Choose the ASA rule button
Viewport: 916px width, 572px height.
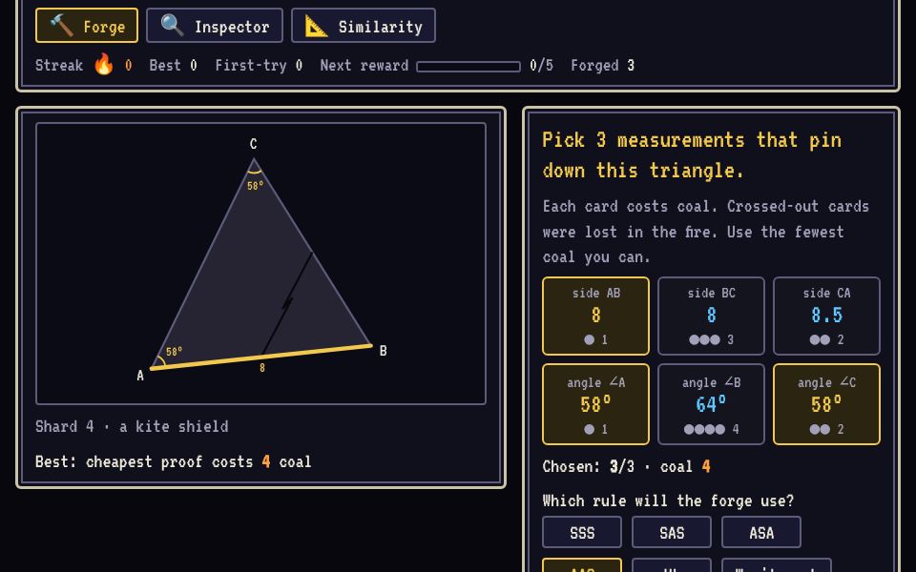pyautogui.click(x=761, y=532)
